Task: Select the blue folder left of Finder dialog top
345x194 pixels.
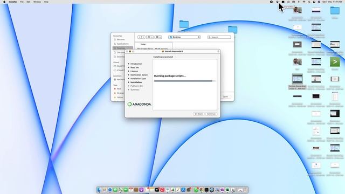Action: coord(184,24)
